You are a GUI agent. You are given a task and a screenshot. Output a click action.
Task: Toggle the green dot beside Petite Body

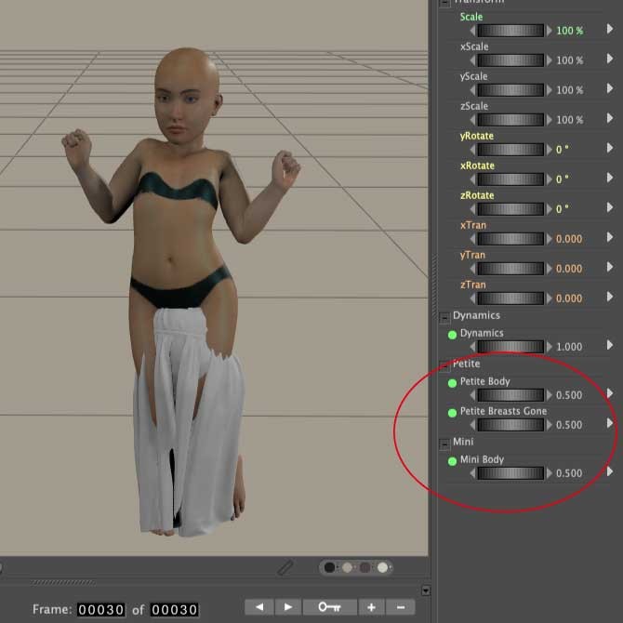click(x=453, y=382)
